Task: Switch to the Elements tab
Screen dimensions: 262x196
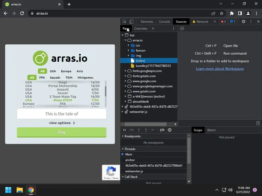Action: [147, 22]
